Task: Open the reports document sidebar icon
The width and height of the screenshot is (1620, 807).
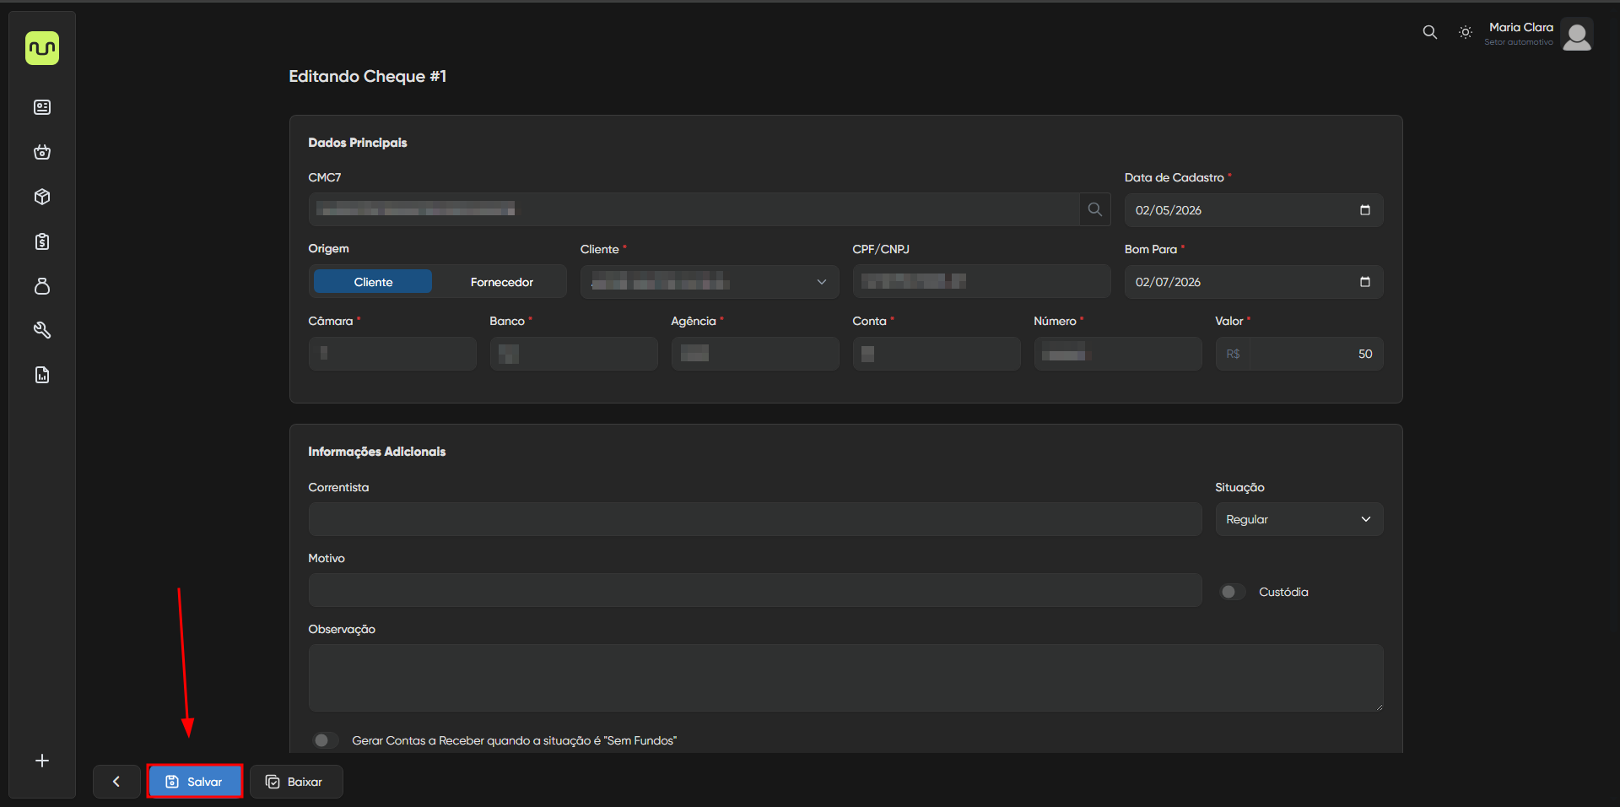Action: pos(42,375)
